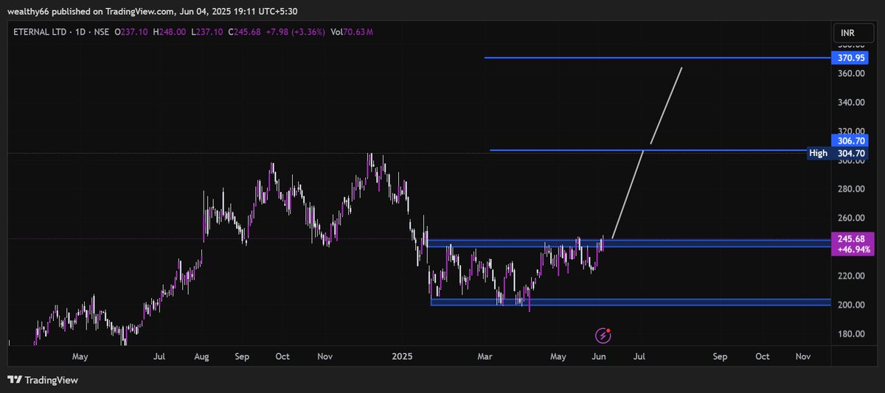
Task: Select the blue resistance zone near 245
Action: pyautogui.click(x=628, y=243)
